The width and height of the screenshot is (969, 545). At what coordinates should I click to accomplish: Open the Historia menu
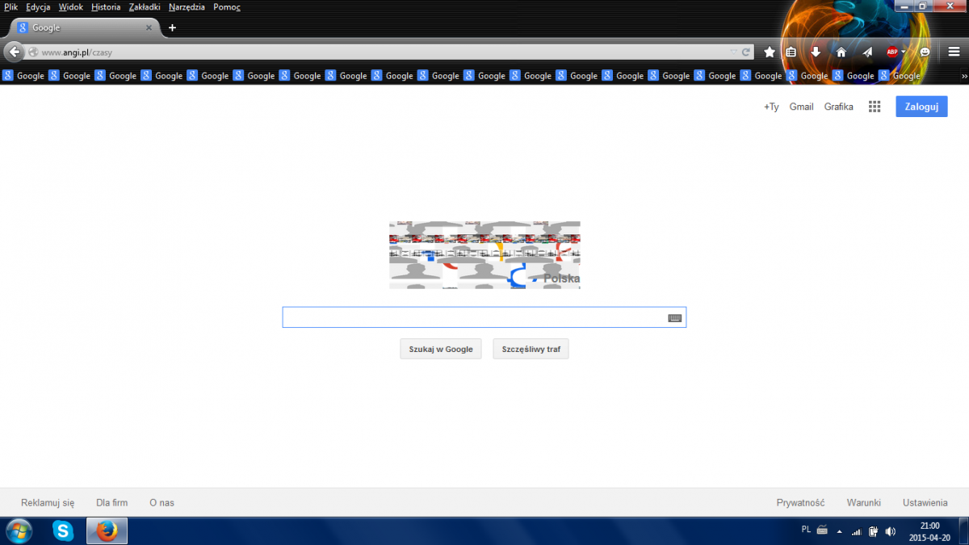point(106,6)
